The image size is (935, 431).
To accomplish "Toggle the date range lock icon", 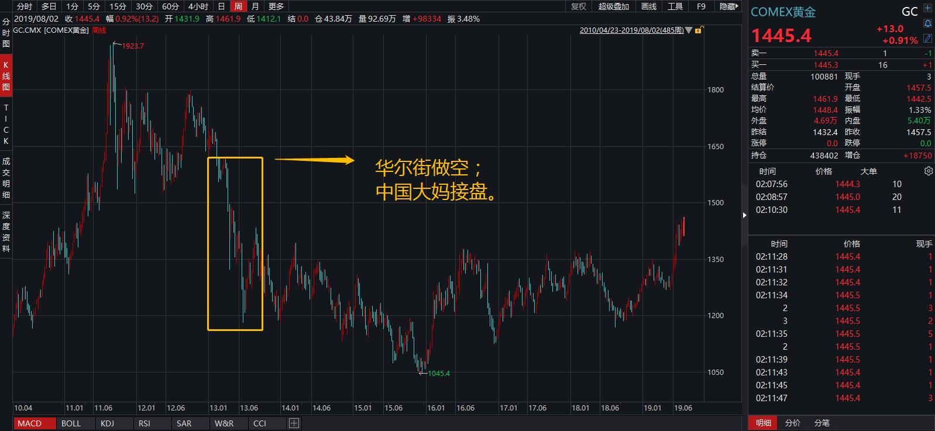I will pyautogui.click(x=698, y=30).
